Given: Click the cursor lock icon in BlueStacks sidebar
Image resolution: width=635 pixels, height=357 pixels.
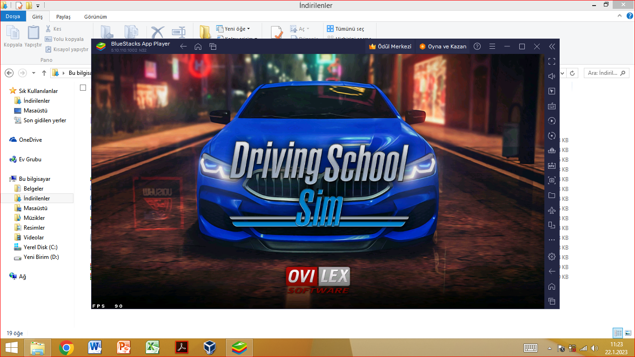Looking at the screenshot, I should point(552,91).
